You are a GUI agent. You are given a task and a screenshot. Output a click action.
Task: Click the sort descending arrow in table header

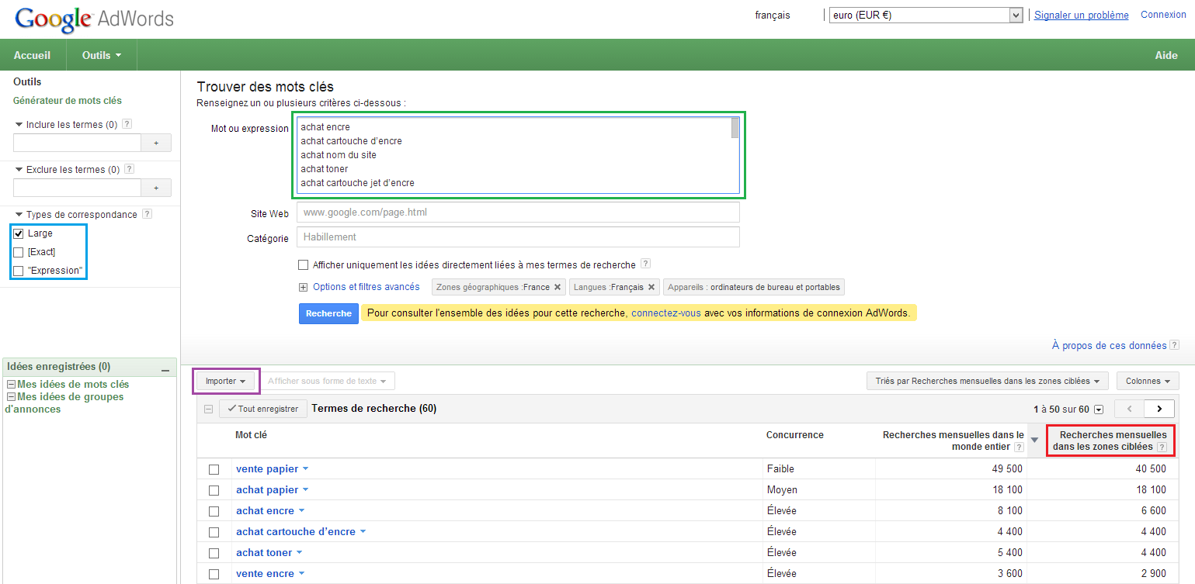coord(1034,441)
